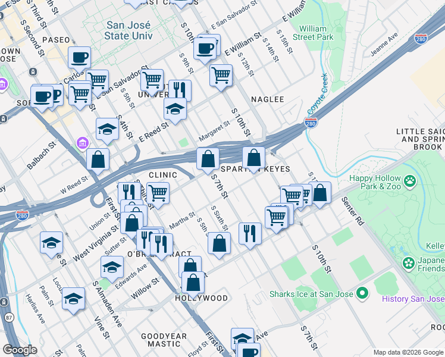This screenshot has width=445, height=357.
Task: Click the Japanese Friendship Garden paw icon
Action: (x=409, y=263)
